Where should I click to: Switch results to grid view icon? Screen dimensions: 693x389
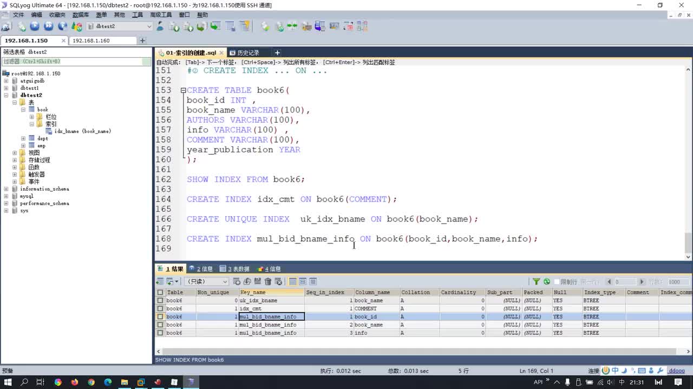click(292, 281)
